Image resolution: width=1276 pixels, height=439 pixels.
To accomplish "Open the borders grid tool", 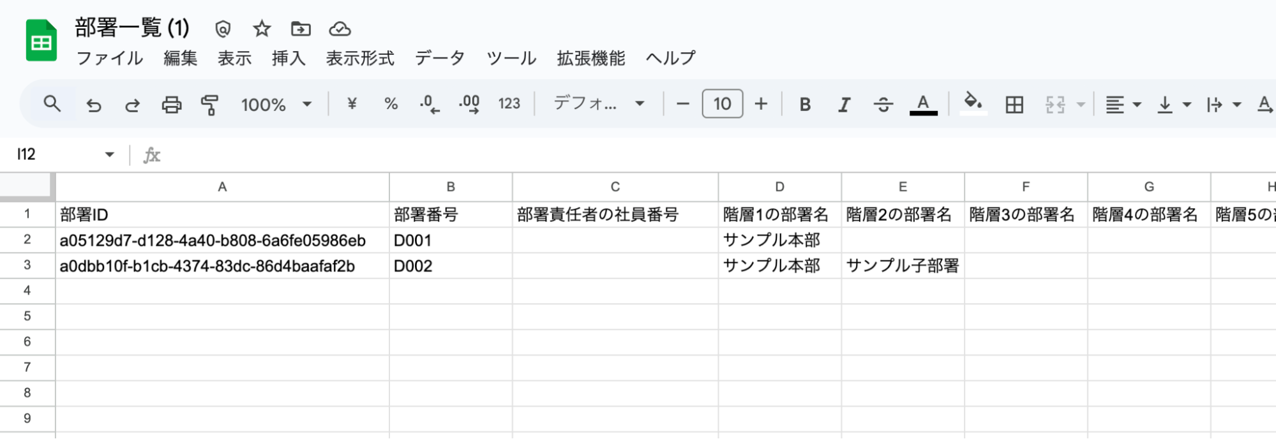I will tap(1014, 105).
